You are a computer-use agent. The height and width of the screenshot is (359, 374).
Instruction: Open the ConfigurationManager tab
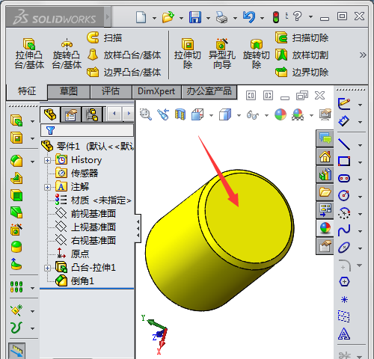pyautogui.click(x=92, y=114)
